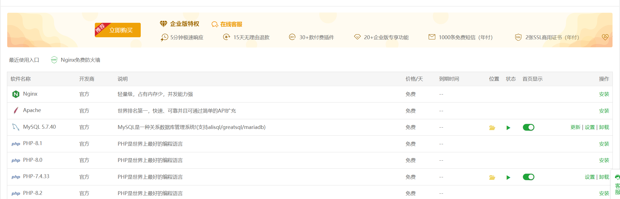Screen dimensions: 620x199
Task: Click the PHP-8.1 php icon
Action: pos(16,144)
